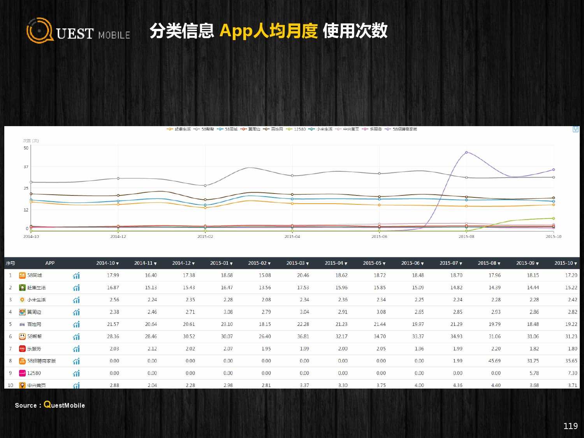Screen dimensions: 584x438
Task: Click the save-chart icon above the graph
Action: pyautogui.click(x=575, y=129)
